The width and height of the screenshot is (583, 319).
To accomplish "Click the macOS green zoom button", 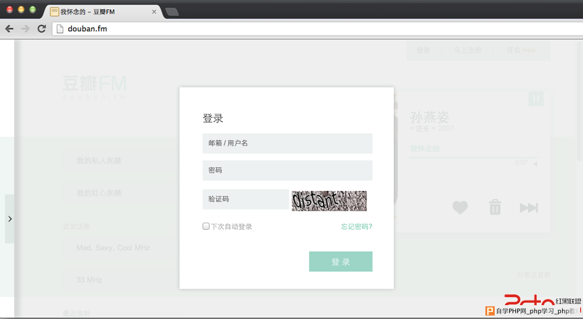I will (x=33, y=9).
